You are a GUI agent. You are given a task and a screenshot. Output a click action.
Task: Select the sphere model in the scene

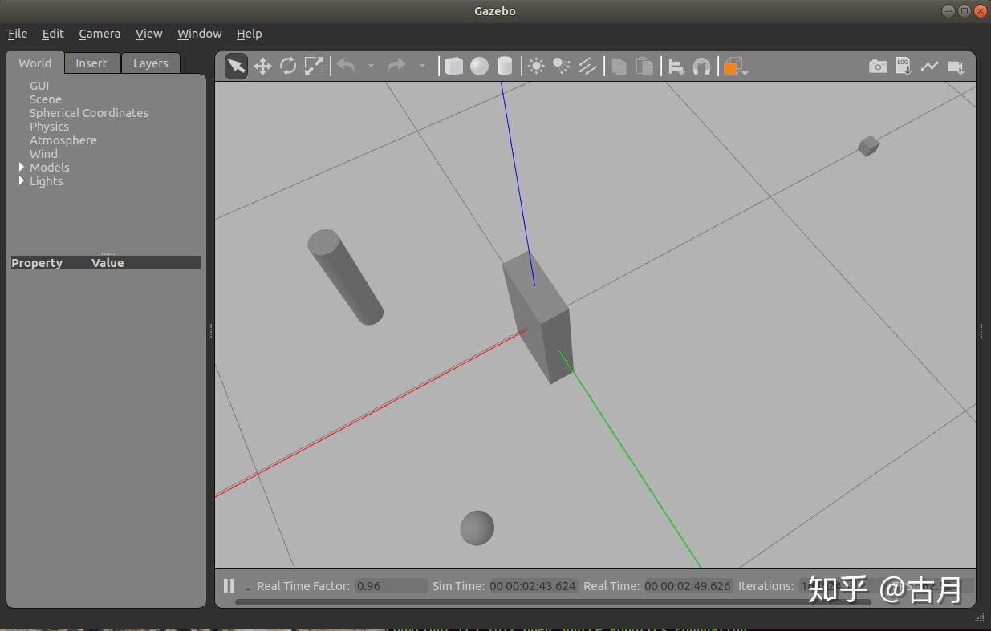[477, 528]
